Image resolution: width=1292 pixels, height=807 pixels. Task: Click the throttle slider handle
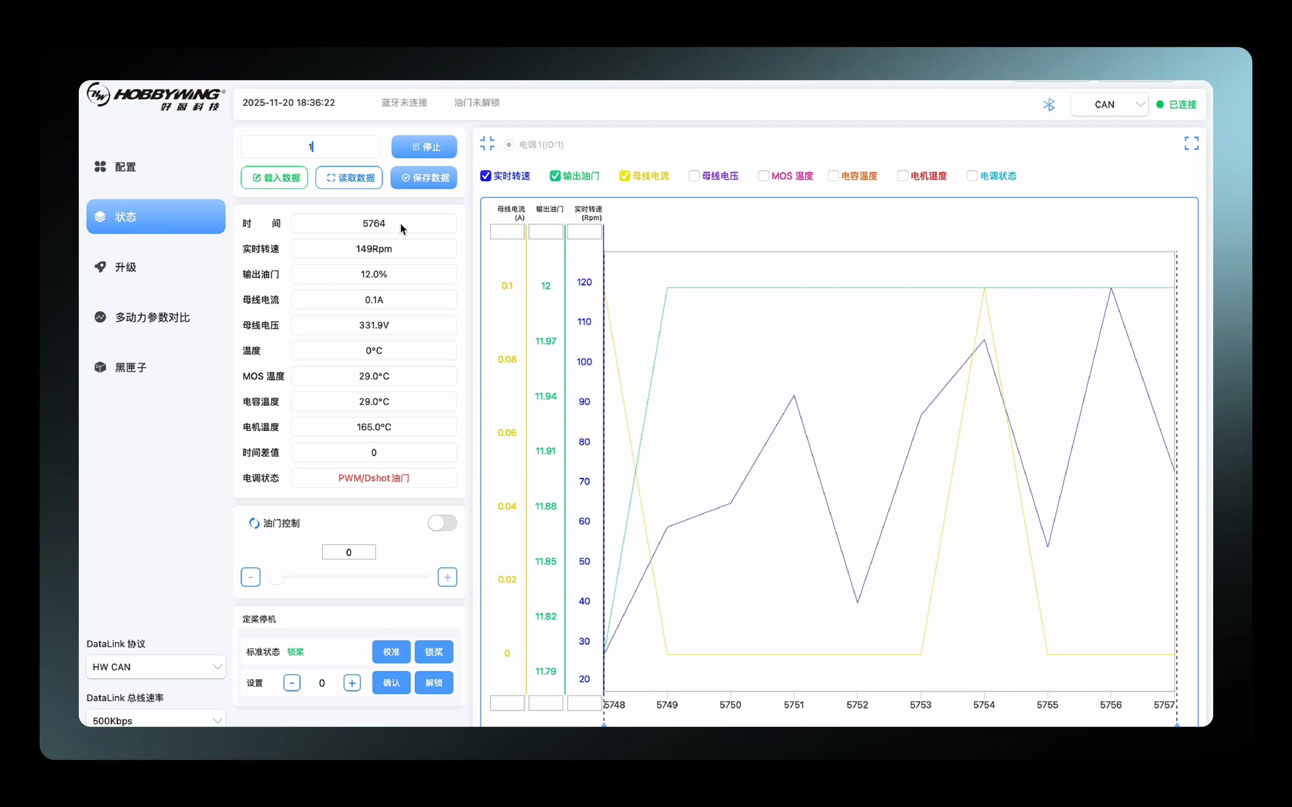pyautogui.click(x=276, y=577)
